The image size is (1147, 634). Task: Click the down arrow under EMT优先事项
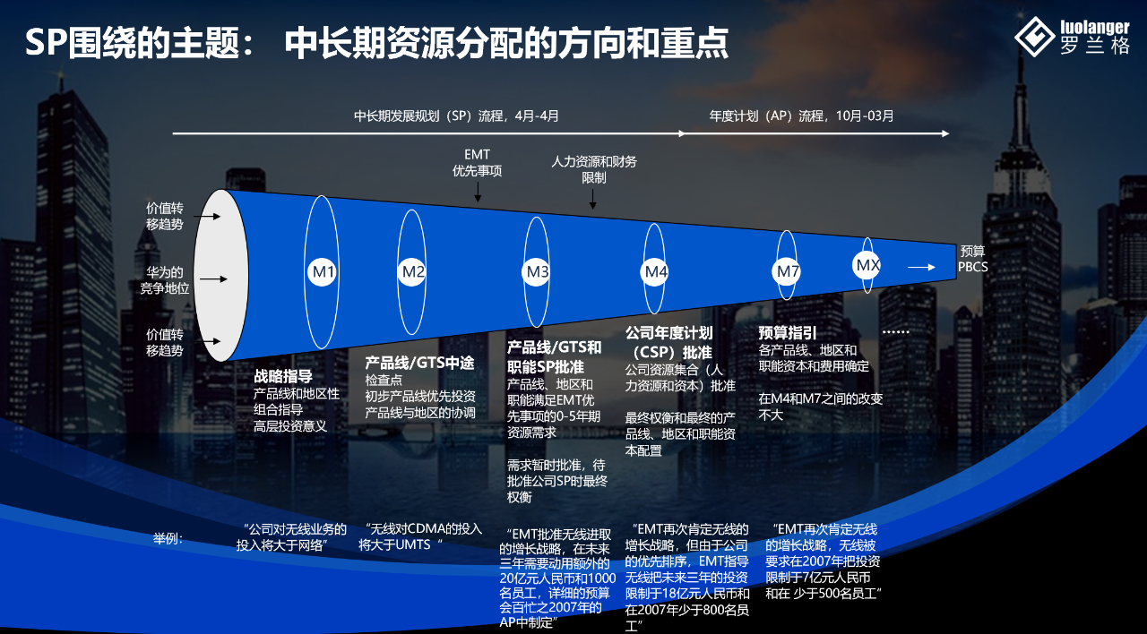(x=478, y=191)
